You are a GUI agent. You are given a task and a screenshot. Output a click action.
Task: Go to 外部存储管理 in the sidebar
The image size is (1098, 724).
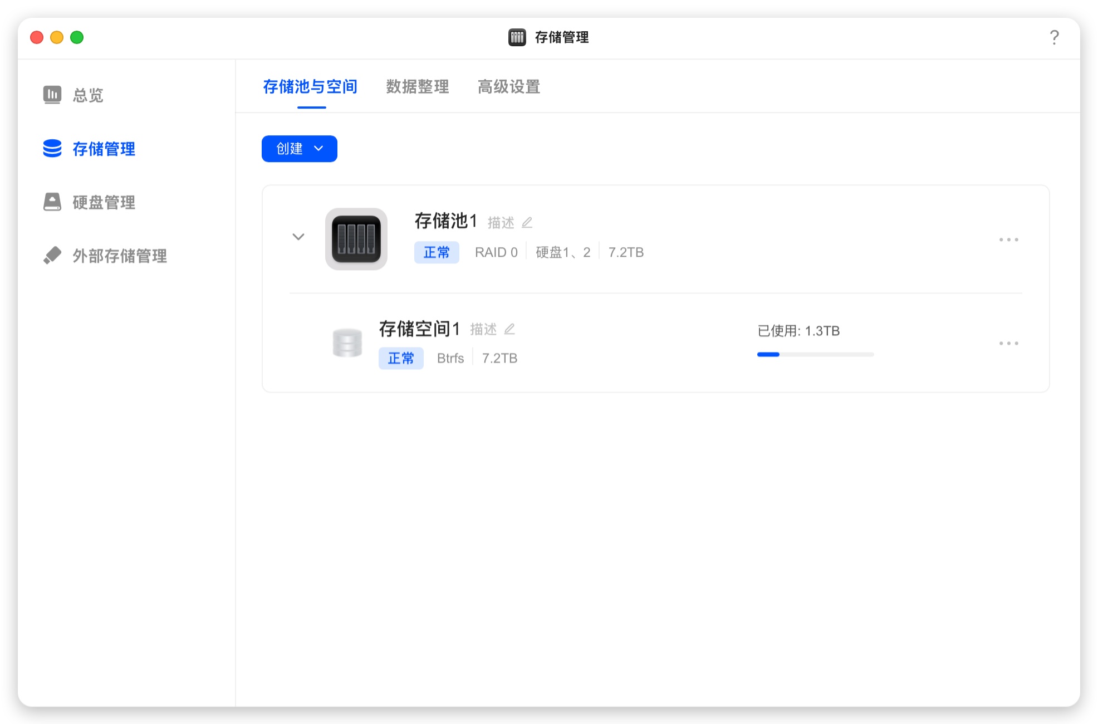[x=120, y=256]
